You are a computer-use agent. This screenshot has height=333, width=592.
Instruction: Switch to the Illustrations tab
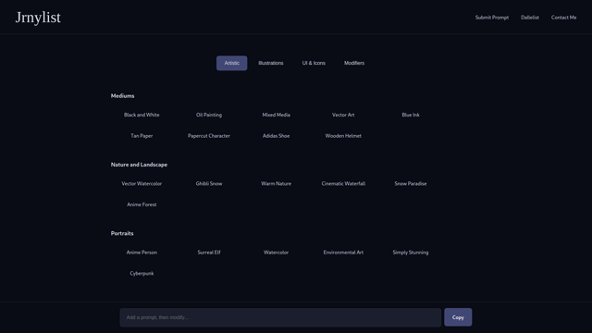(271, 63)
